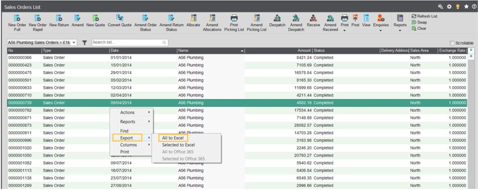
Task: Post the selected order
Action: click(355, 21)
